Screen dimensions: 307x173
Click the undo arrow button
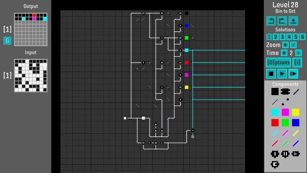pos(271,21)
